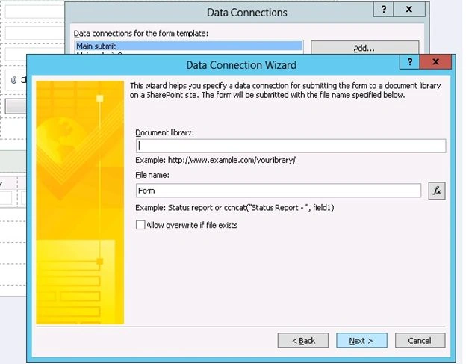
Task: Click the Status report example text
Action: [x=234, y=208]
